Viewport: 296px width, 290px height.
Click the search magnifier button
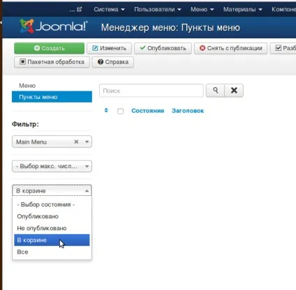pos(215,91)
